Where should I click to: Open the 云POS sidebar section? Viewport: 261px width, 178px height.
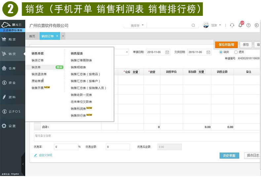13,112
